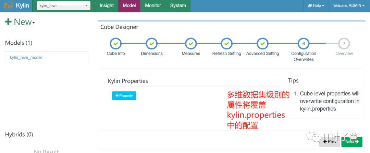The height and width of the screenshot is (153, 370).
Task: Go to Cube Info step circle
Action: [116, 44]
